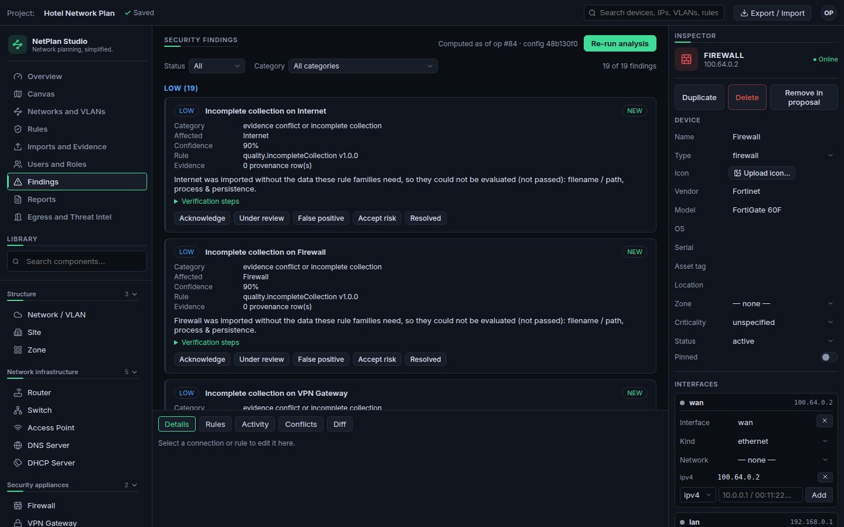Open the Category filter dropdown

click(x=363, y=66)
